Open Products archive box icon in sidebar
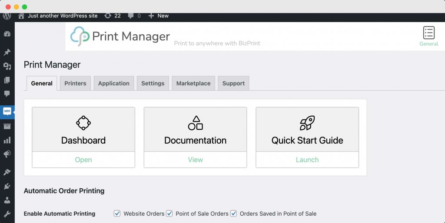The image size is (445, 223). click(7, 126)
